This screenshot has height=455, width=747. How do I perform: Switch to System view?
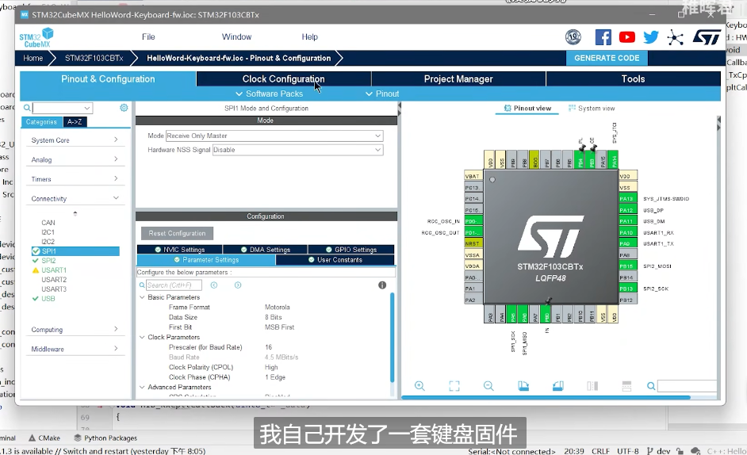coord(592,109)
